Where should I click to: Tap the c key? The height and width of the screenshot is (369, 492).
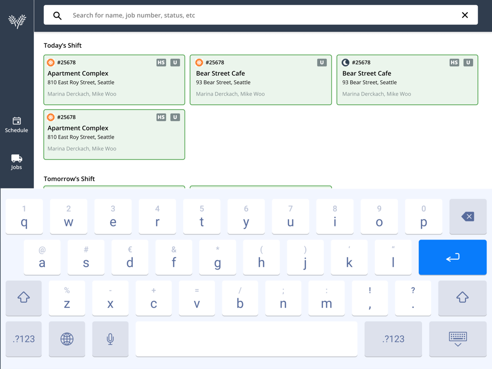tap(154, 298)
